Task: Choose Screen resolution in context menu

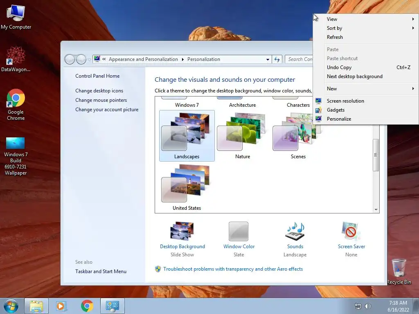Action: tap(365, 101)
